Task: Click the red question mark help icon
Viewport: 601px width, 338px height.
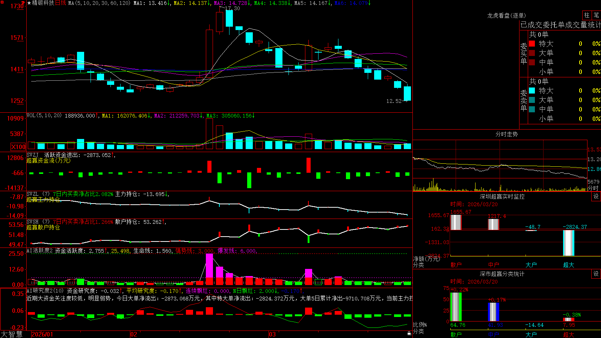Action: (23, 3)
